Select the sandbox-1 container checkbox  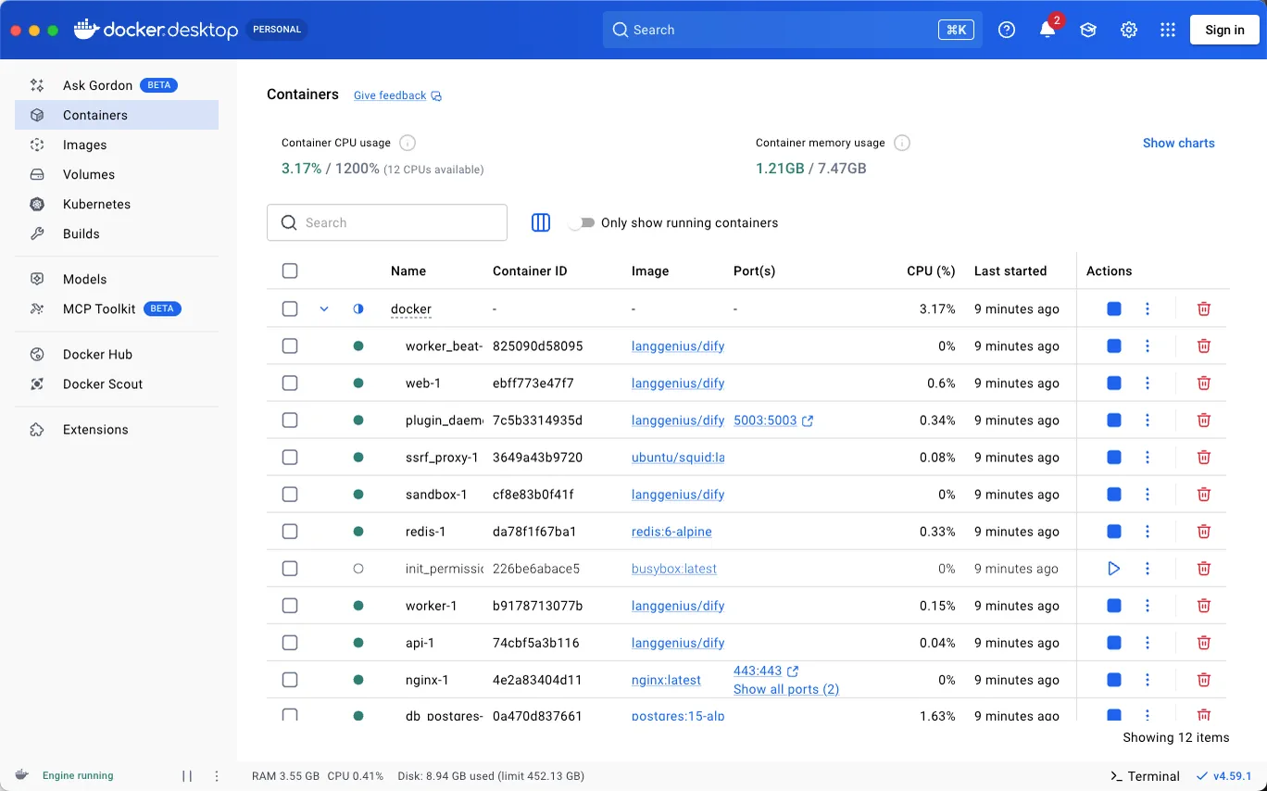290,494
